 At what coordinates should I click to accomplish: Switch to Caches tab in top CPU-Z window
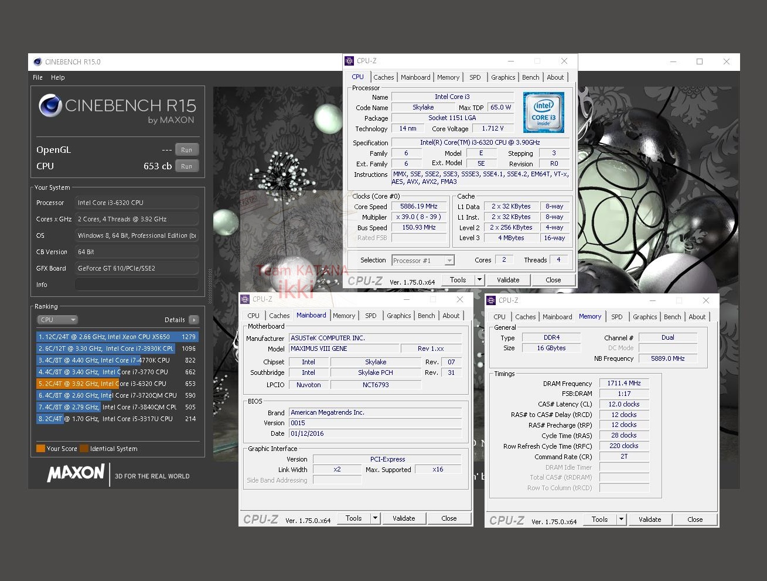click(384, 77)
